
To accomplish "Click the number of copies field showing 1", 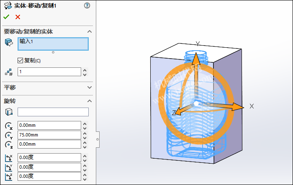I will coord(49,72).
